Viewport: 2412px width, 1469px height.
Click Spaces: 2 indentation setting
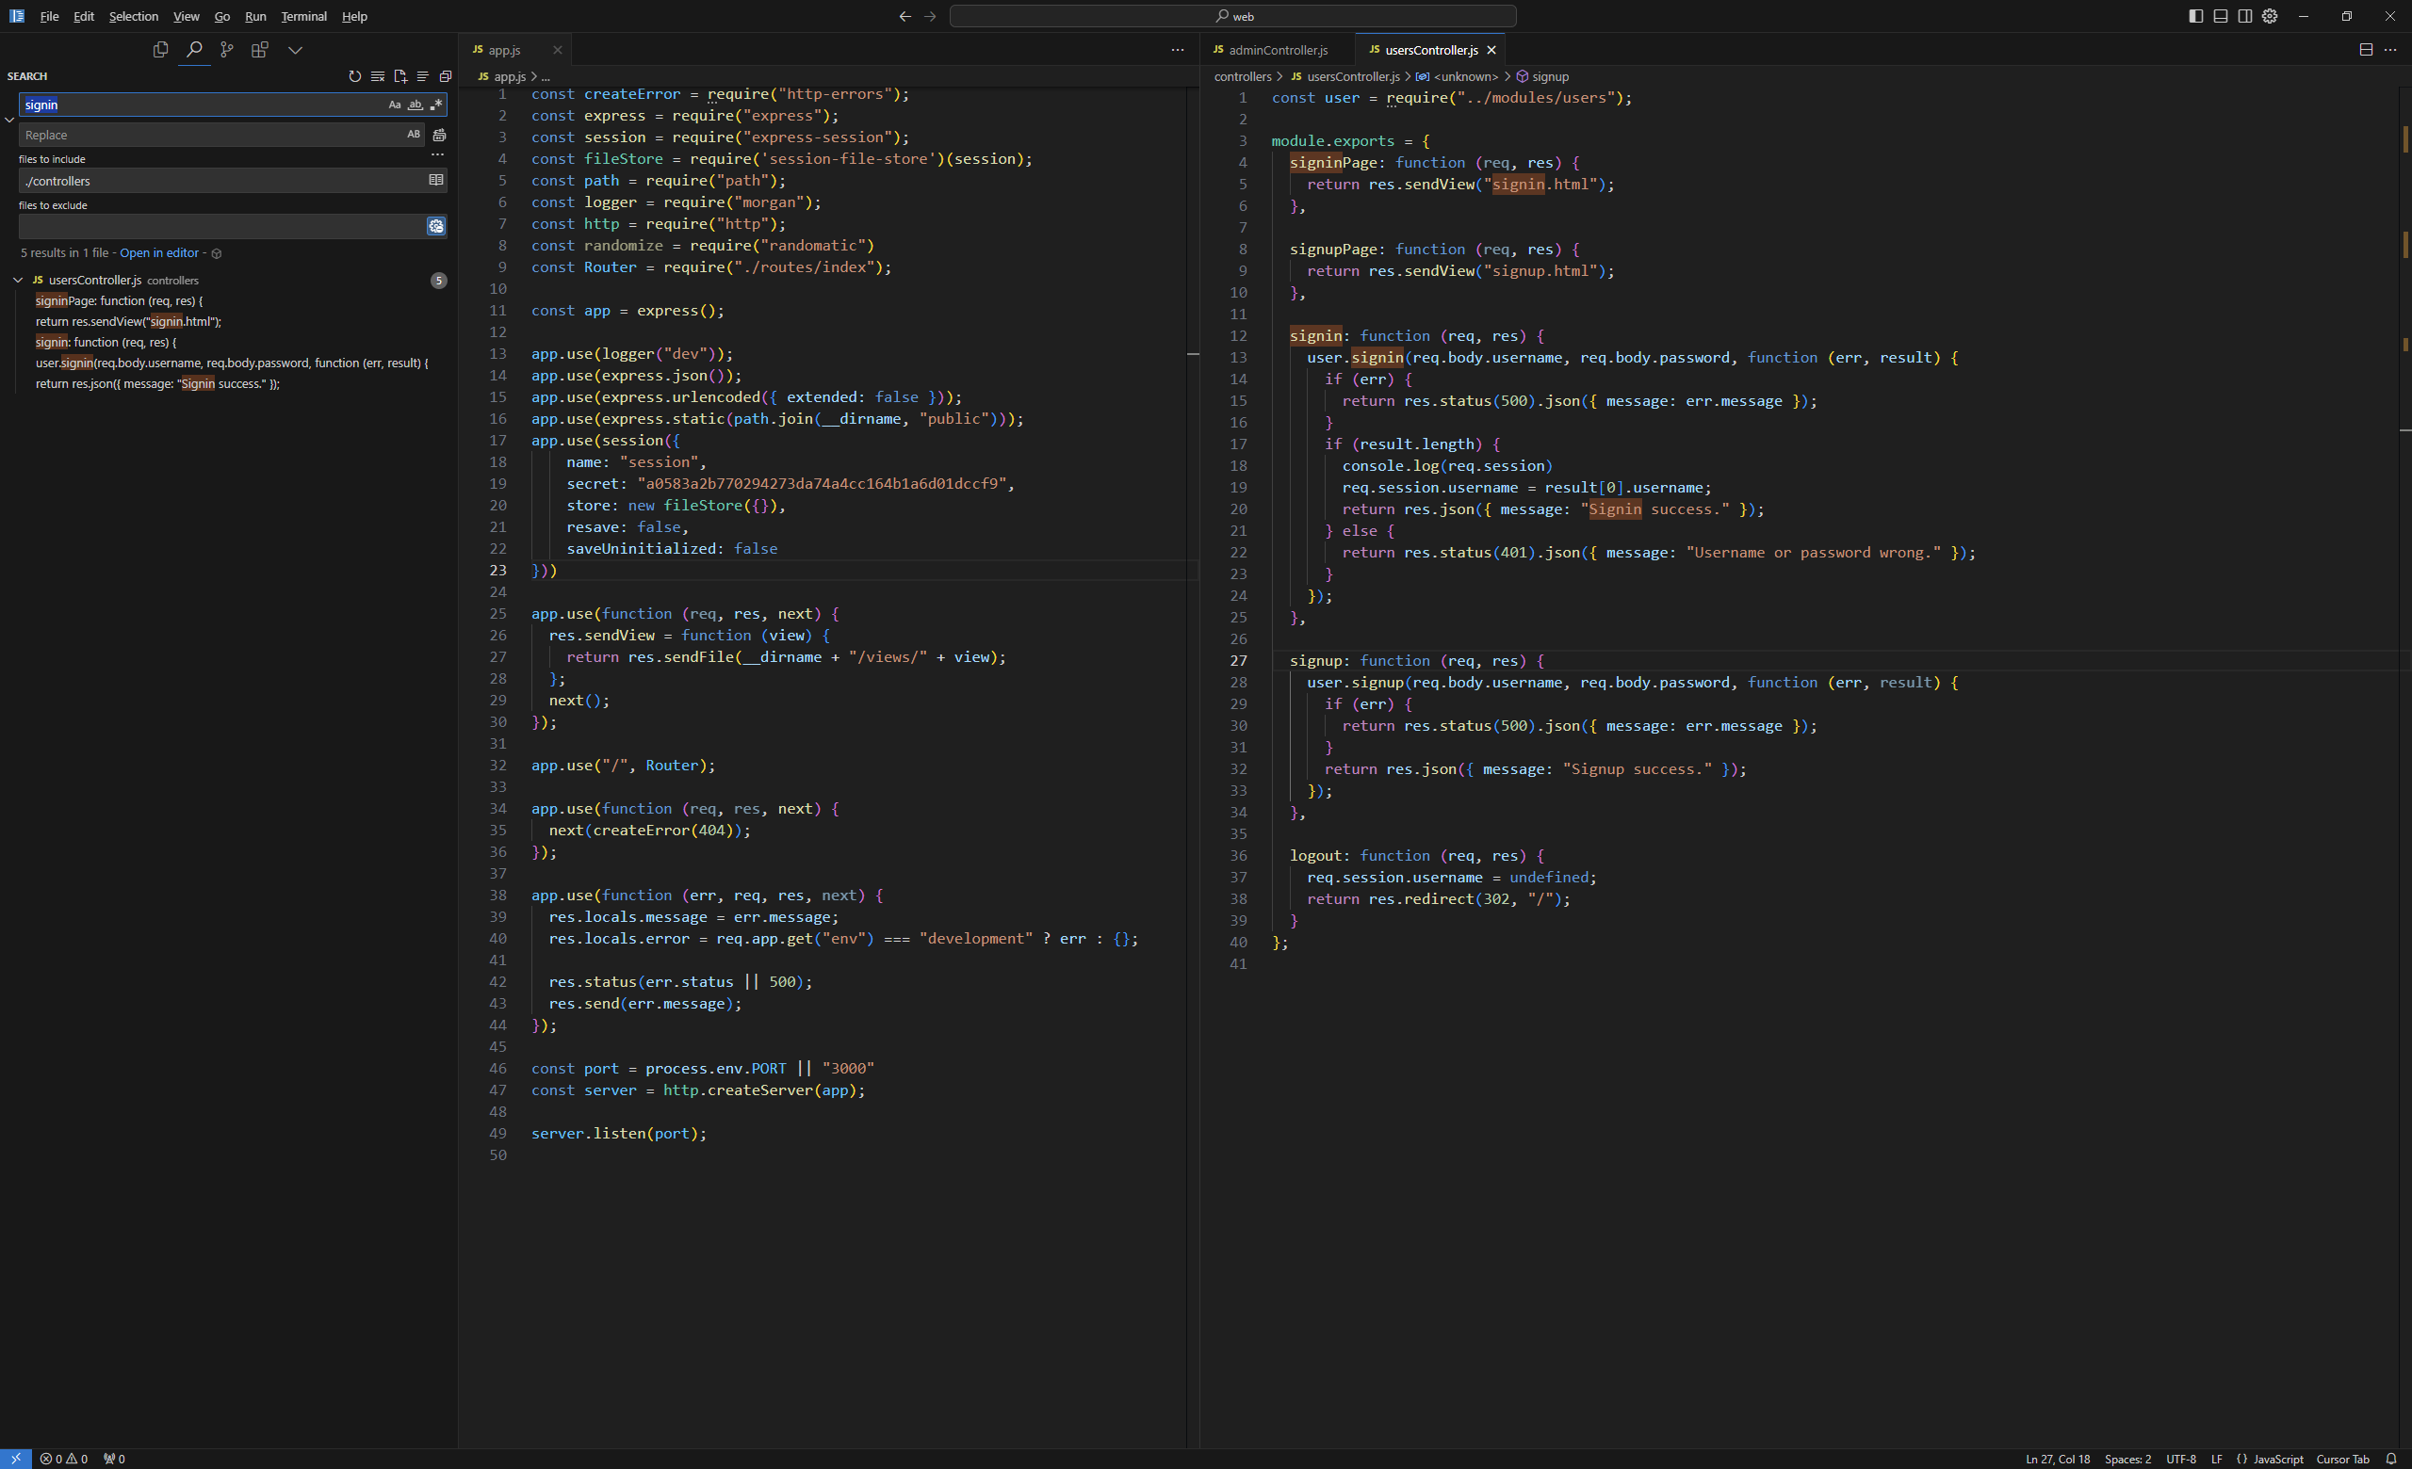(2128, 1459)
